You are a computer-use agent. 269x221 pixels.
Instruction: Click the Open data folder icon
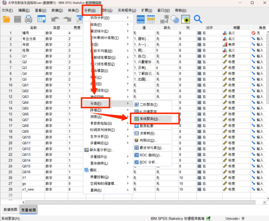pos(6,19)
